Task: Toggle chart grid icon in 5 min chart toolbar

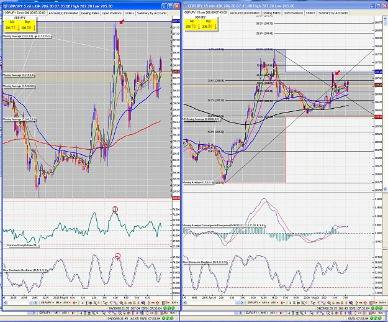Action: [91, 303]
